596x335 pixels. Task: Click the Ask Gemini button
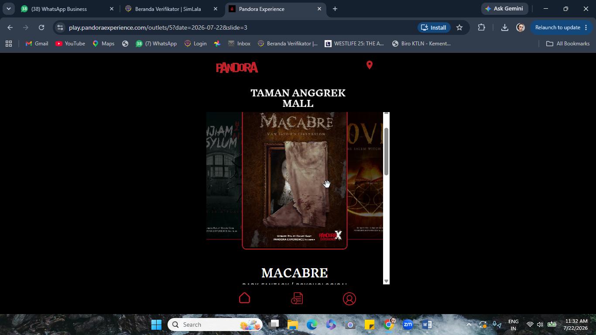[505, 9]
